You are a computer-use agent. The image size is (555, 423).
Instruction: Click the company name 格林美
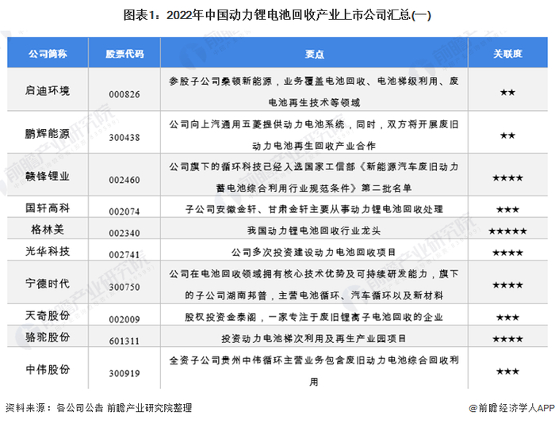click(48, 230)
